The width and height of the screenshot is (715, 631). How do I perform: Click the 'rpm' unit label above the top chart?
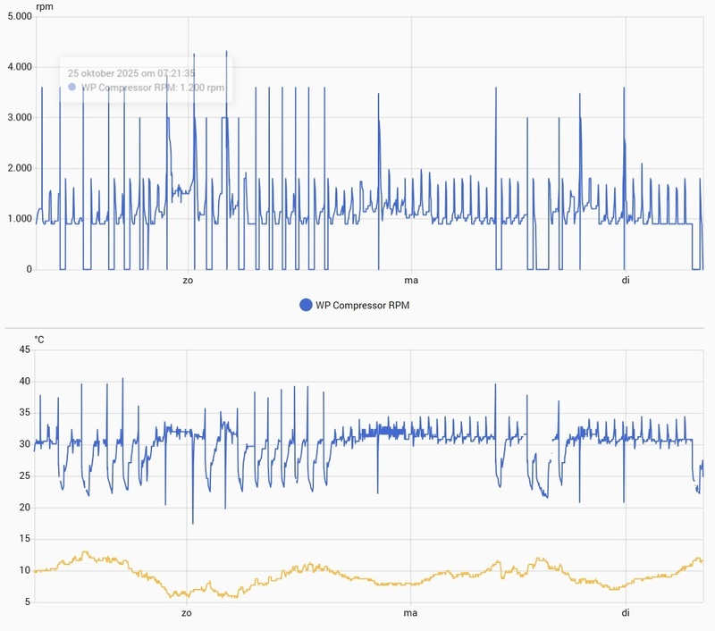(44, 7)
